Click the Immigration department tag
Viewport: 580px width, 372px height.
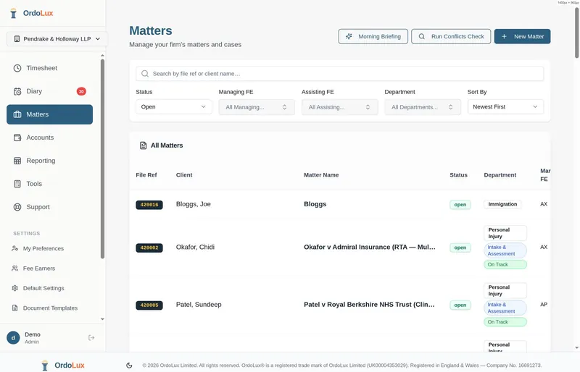(x=502, y=204)
